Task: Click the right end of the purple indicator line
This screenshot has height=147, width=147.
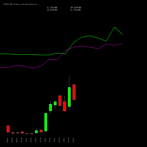Action: [122, 44]
